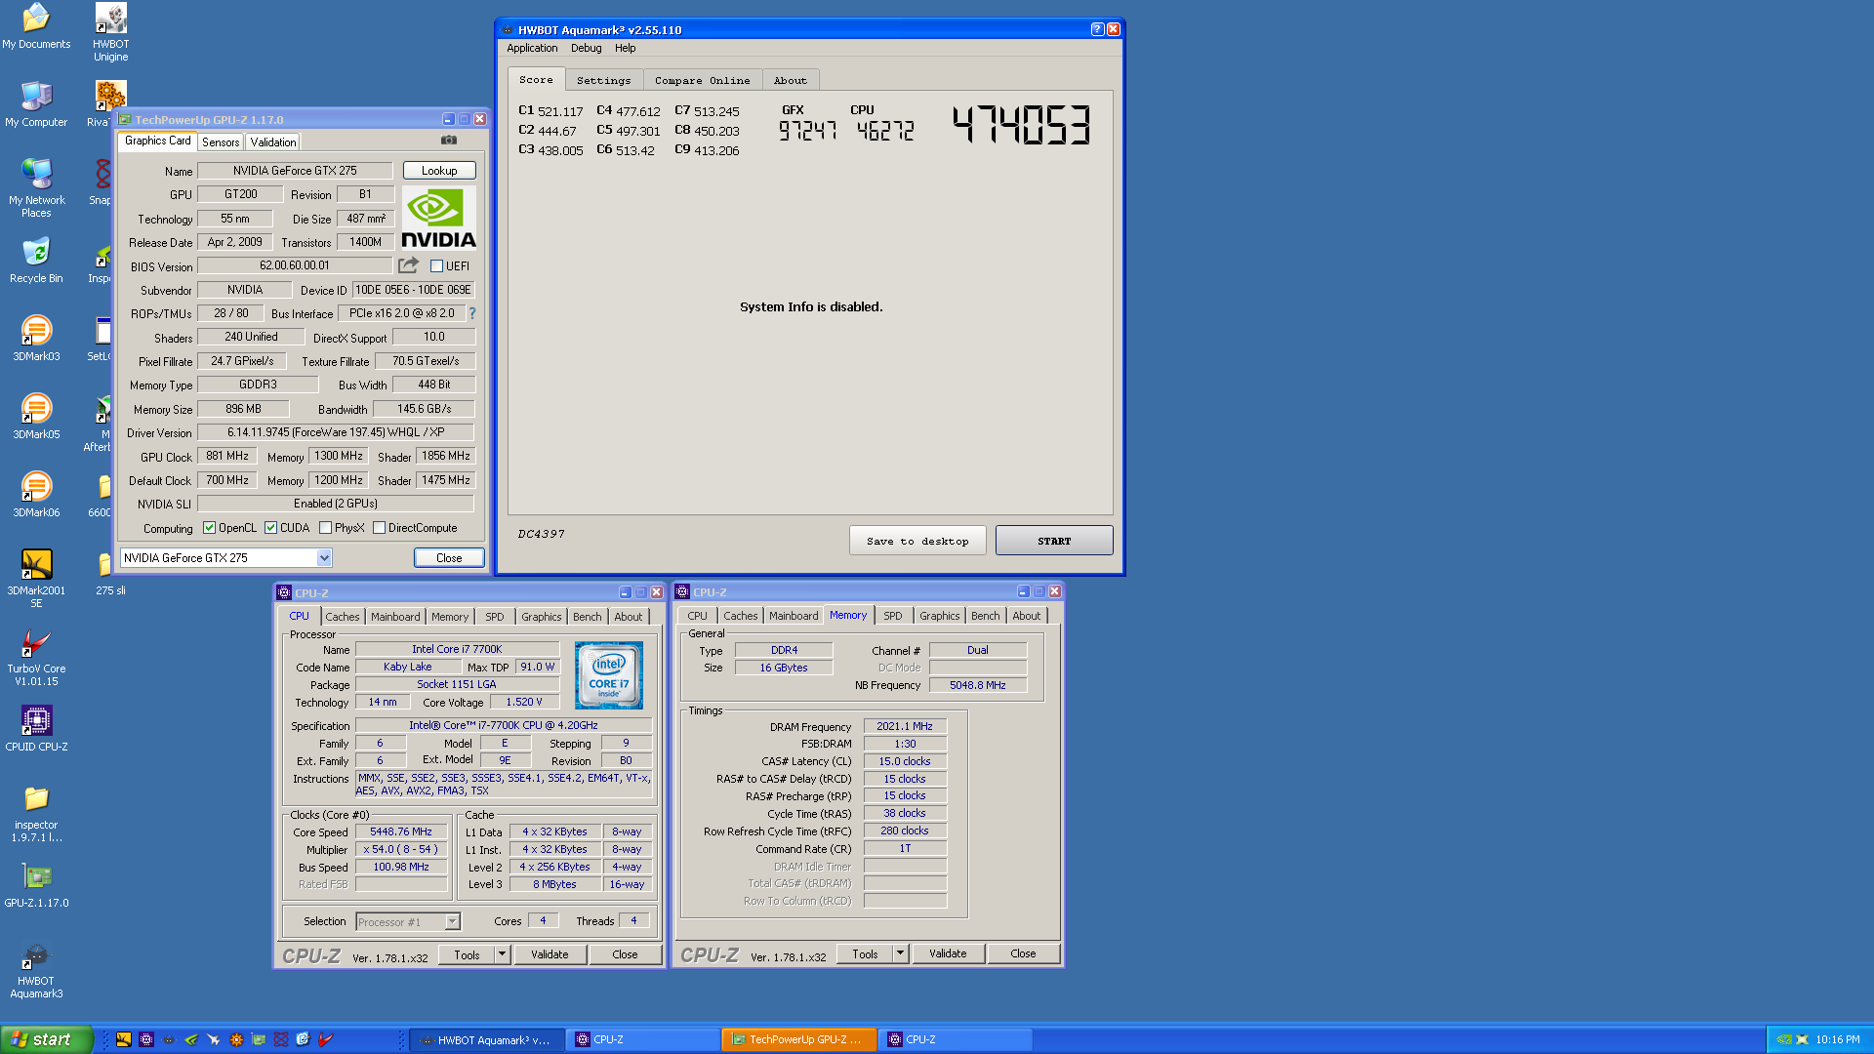Open the Help menu in Aquamark
This screenshot has height=1054, width=1874.
pyautogui.click(x=625, y=48)
